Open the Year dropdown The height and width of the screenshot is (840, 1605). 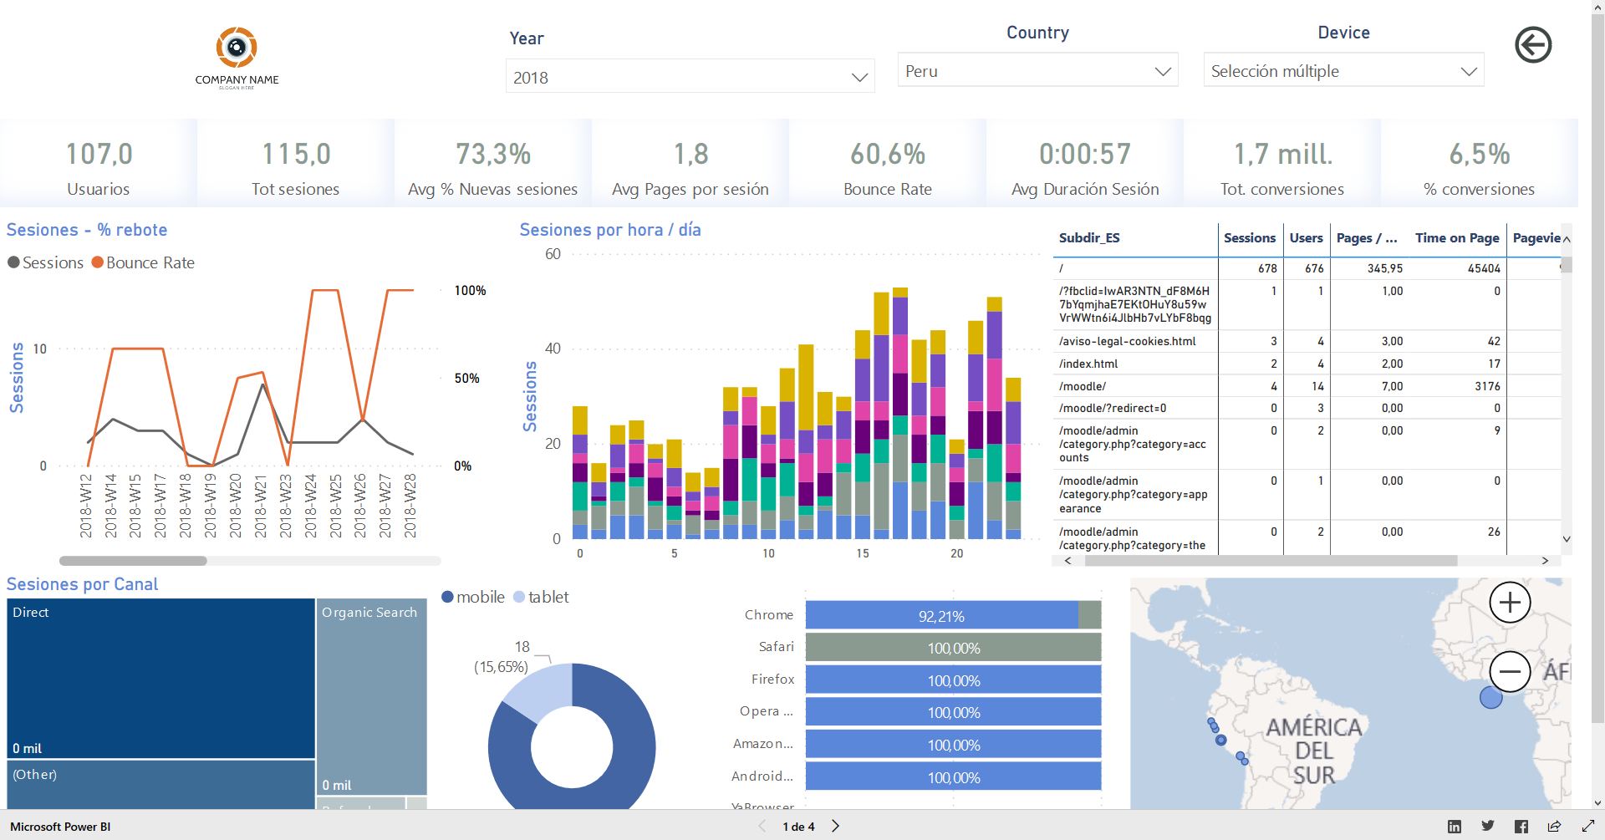click(690, 77)
